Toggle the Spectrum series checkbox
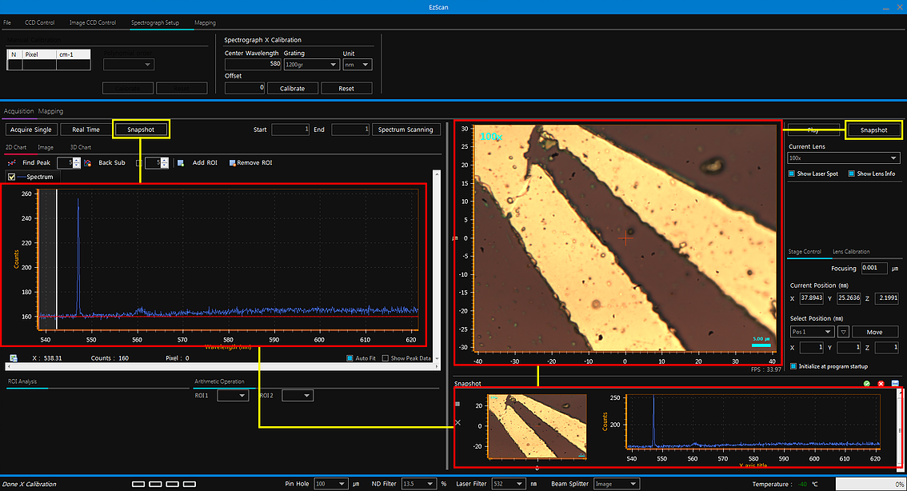 pyautogui.click(x=11, y=177)
